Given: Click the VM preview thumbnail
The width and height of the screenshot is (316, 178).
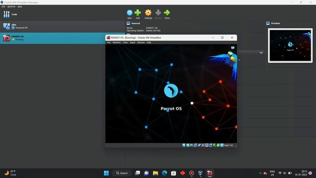Looking at the screenshot, I should [x=290, y=45].
